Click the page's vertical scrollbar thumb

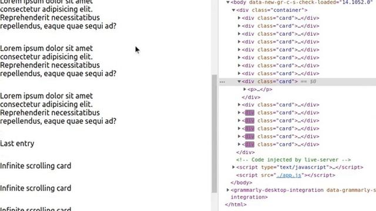(214, 134)
